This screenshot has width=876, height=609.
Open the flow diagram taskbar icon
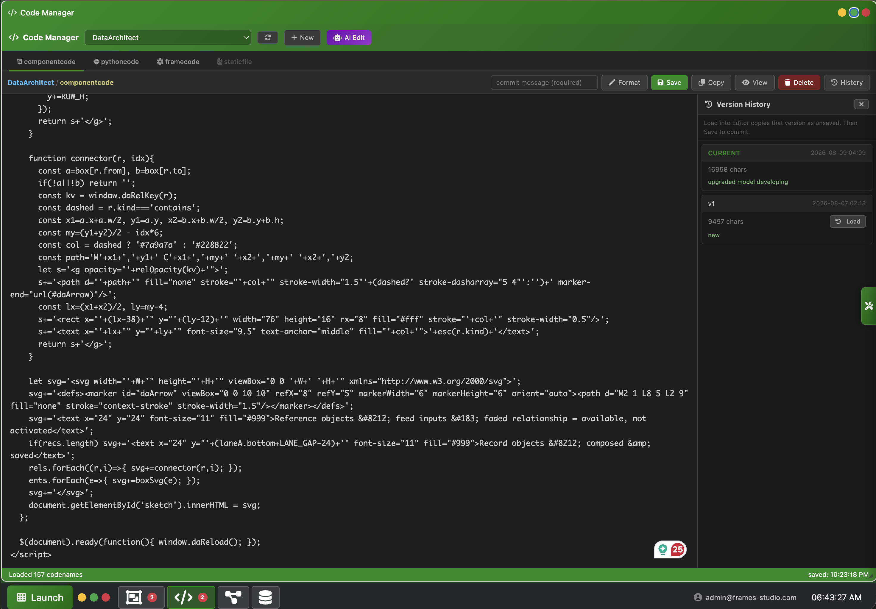[233, 597]
